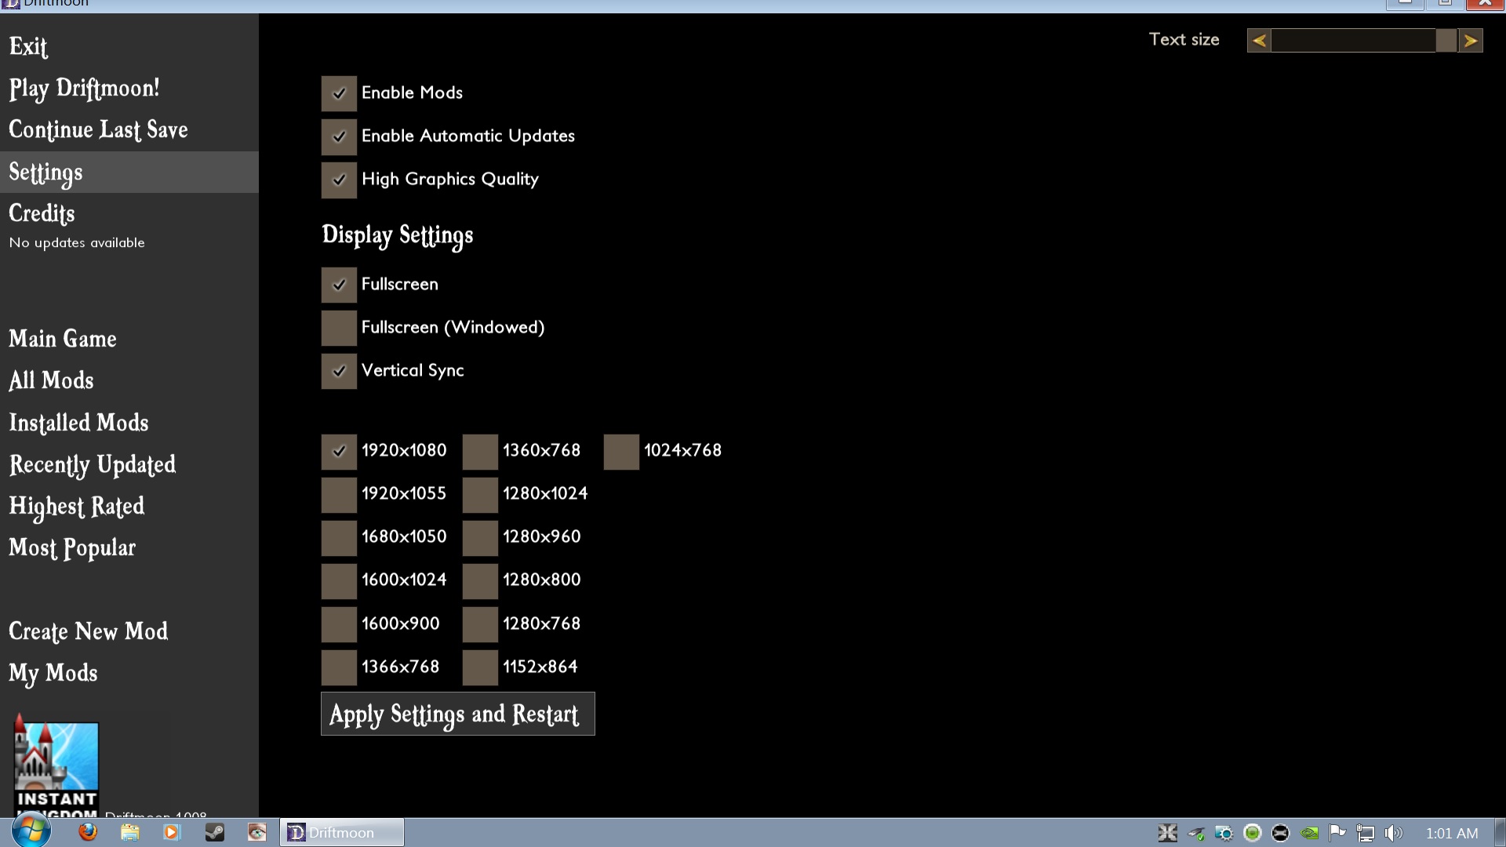The image size is (1506, 847).
Task: Select the 1280x1024 resolution checkbox
Action: (480, 495)
